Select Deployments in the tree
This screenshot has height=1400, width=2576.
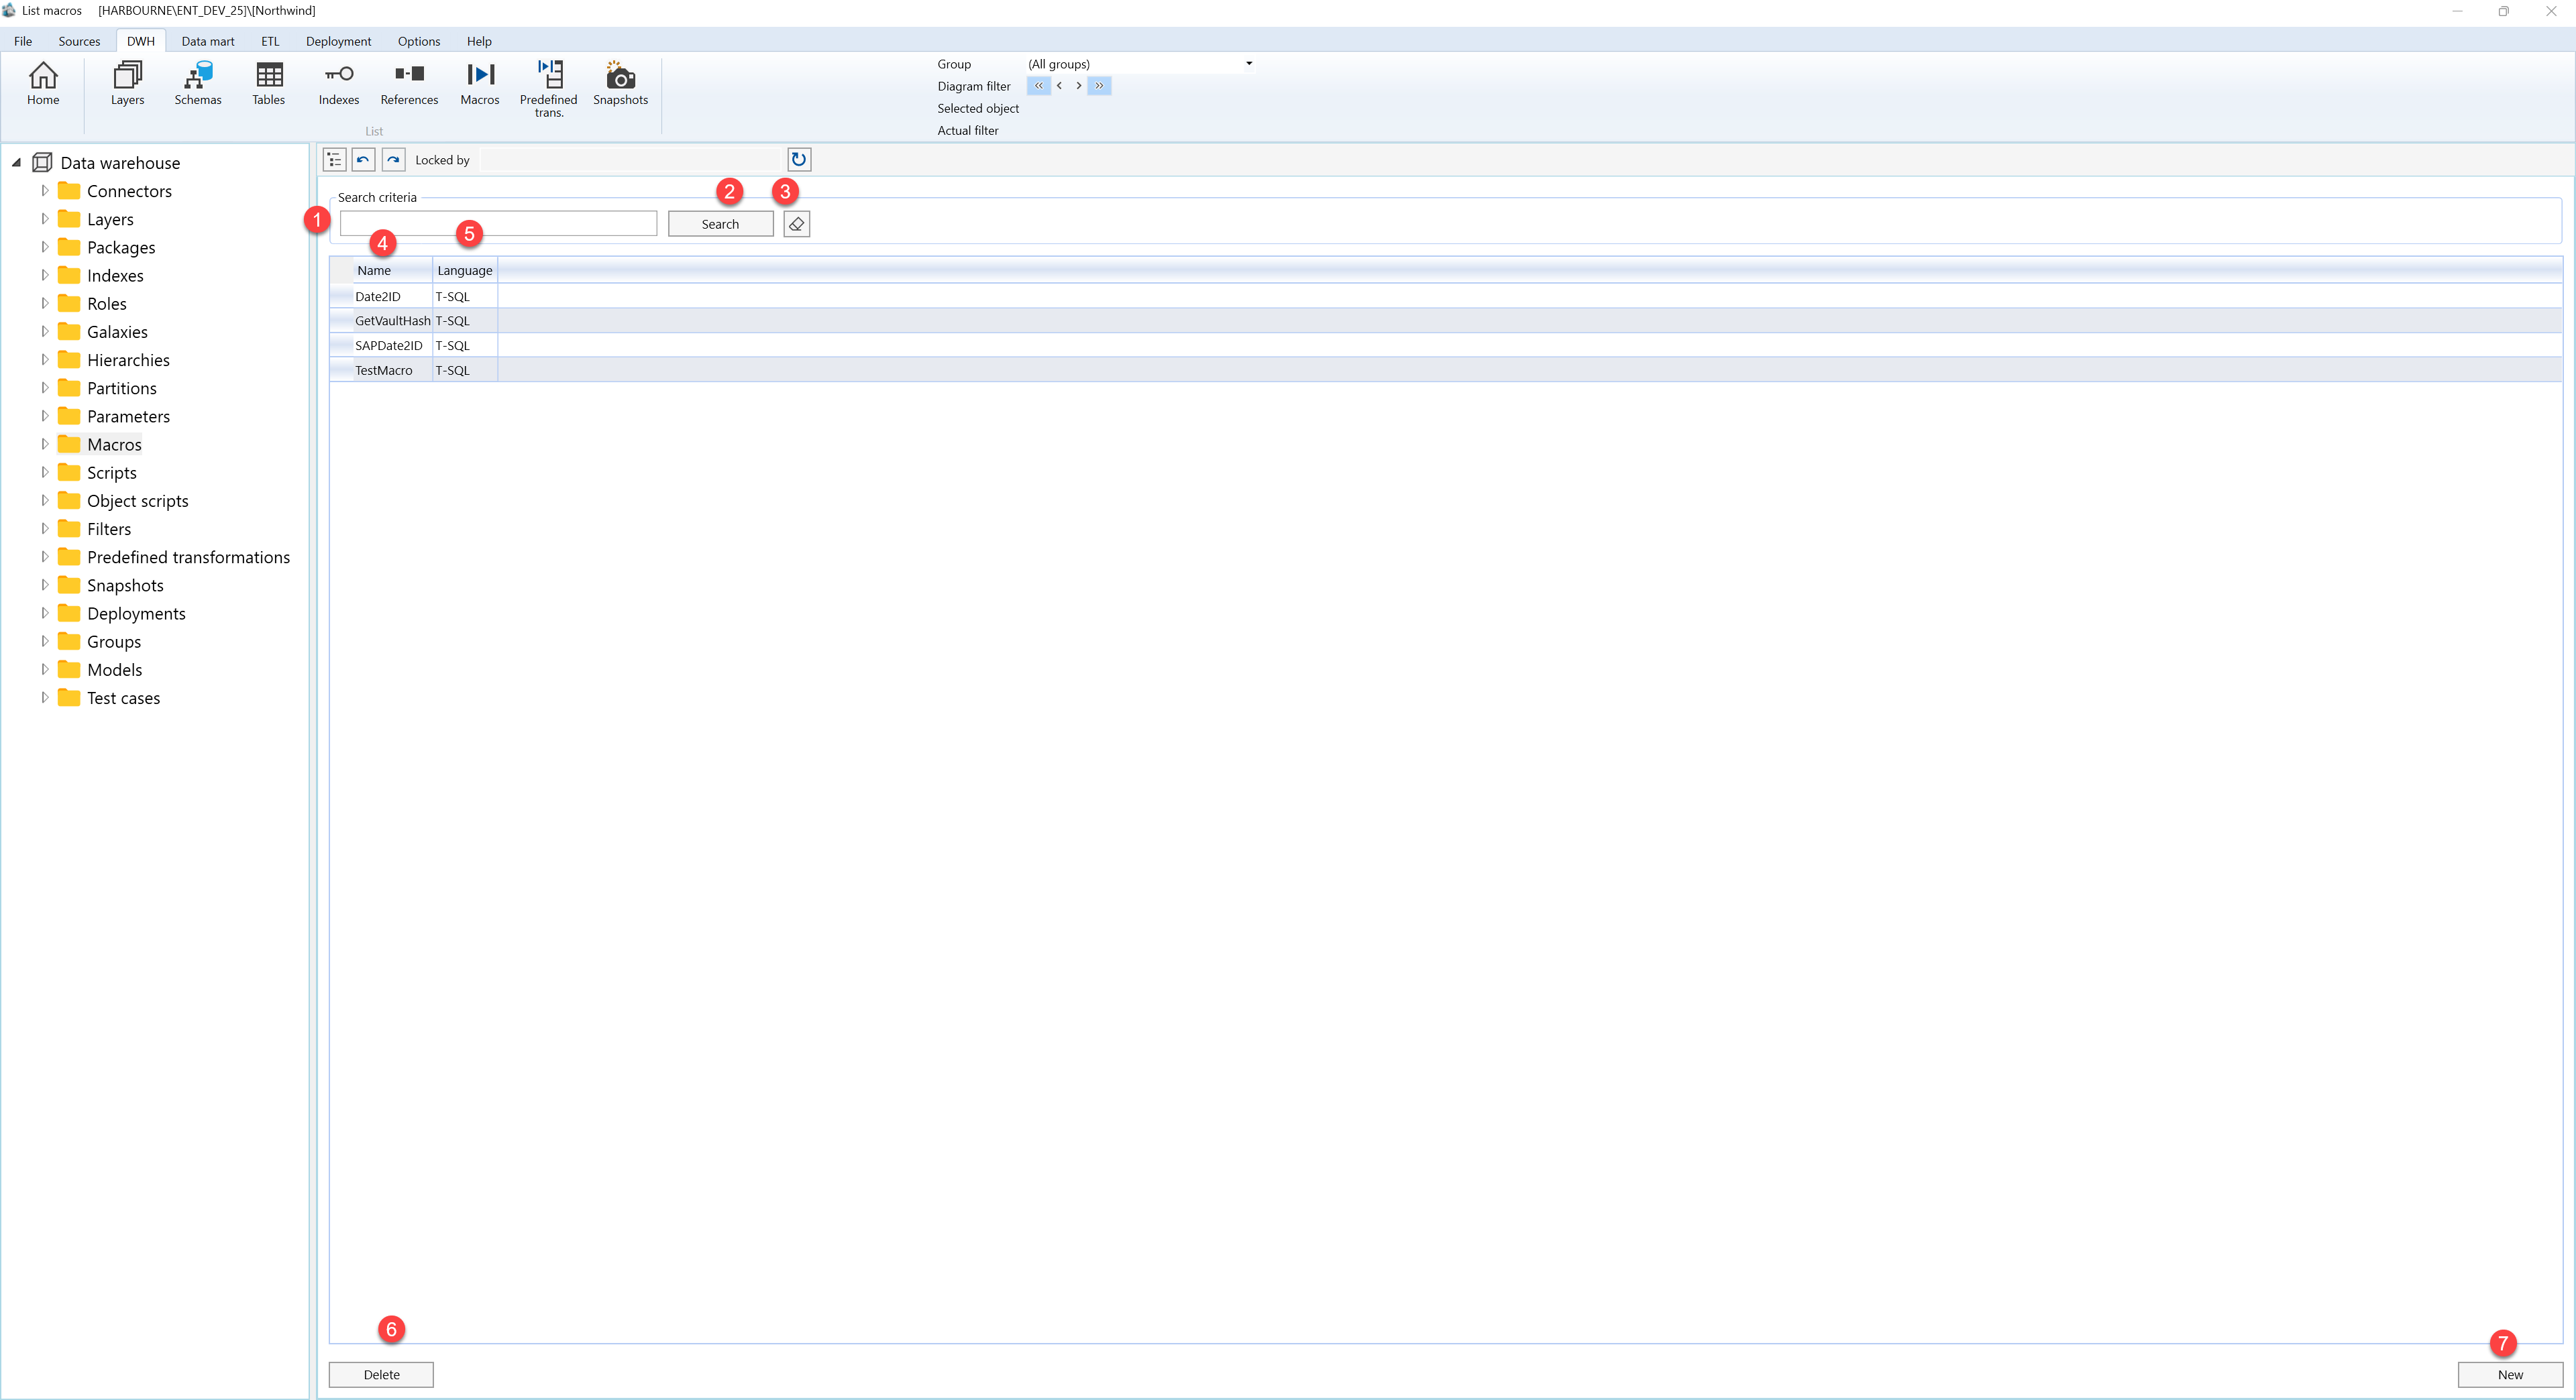tap(136, 614)
